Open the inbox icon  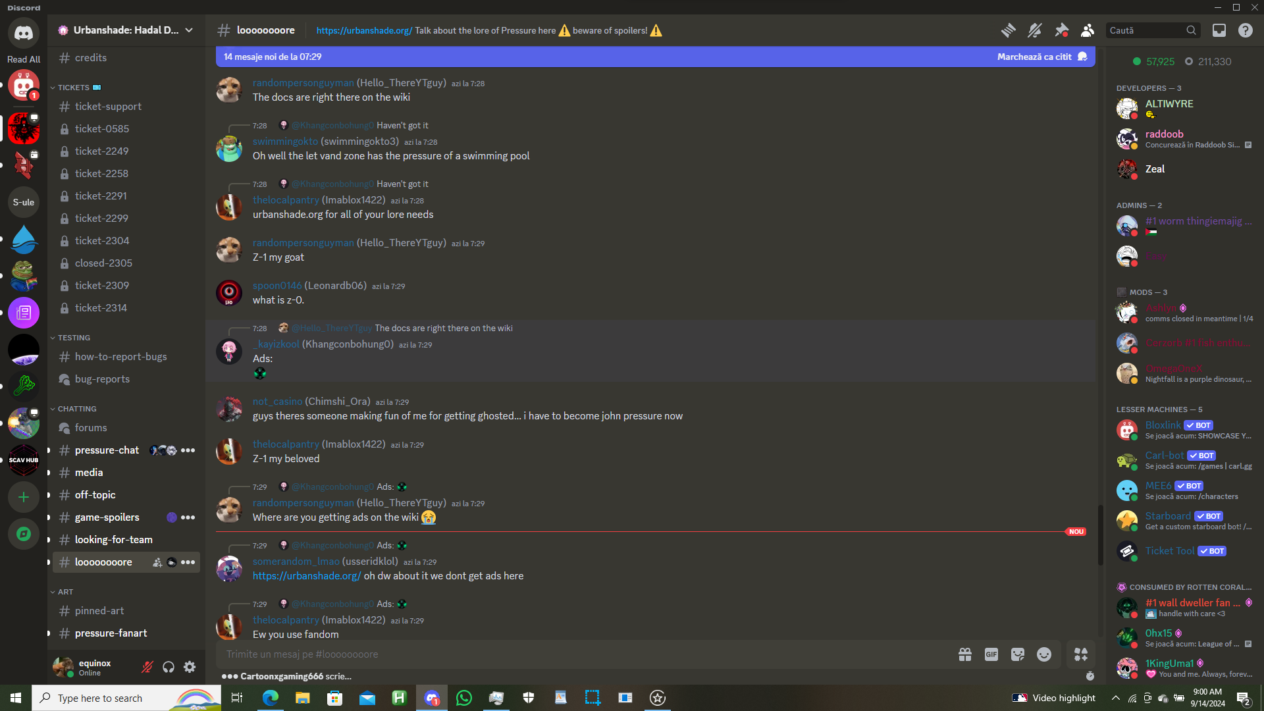click(1219, 30)
